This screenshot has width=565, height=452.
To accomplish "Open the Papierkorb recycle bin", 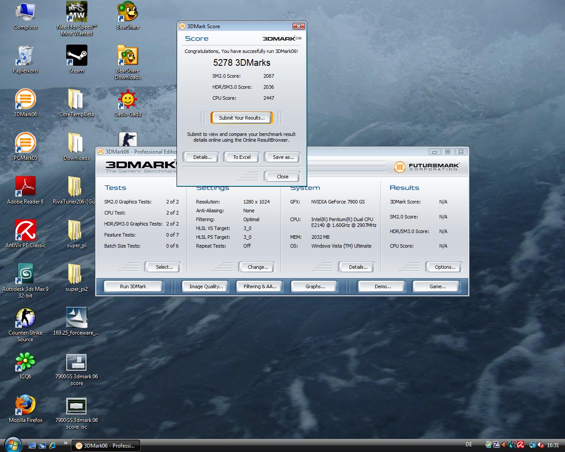I will coord(25,60).
